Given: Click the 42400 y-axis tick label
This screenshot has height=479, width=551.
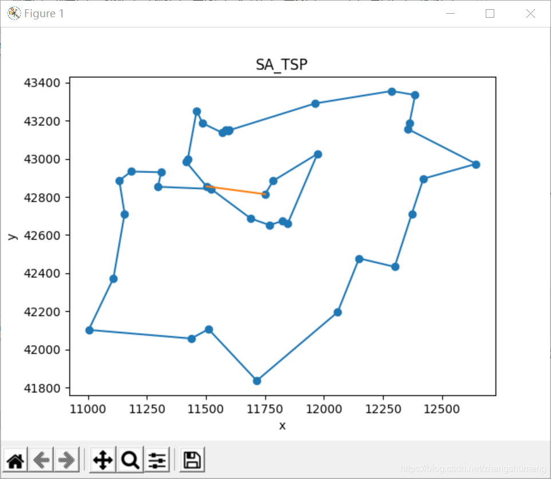Looking at the screenshot, I should point(42,273).
